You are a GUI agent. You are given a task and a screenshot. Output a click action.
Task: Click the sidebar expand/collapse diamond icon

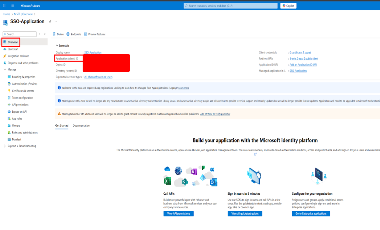[39, 34]
